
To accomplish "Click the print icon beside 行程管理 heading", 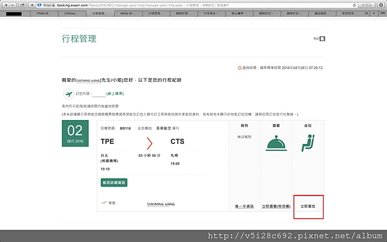I will (x=322, y=39).
